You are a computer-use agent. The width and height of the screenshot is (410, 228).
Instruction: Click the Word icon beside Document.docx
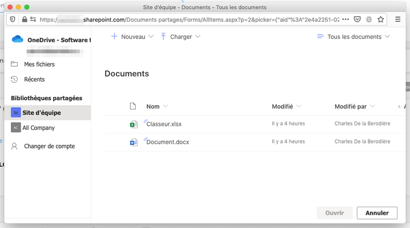click(x=134, y=142)
